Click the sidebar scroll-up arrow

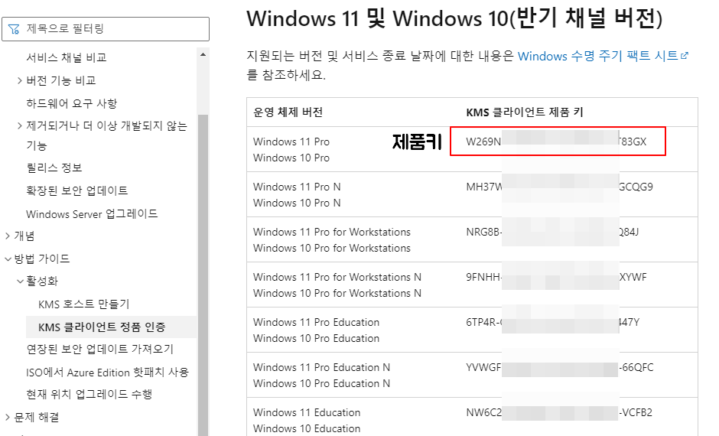click(x=203, y=54)
